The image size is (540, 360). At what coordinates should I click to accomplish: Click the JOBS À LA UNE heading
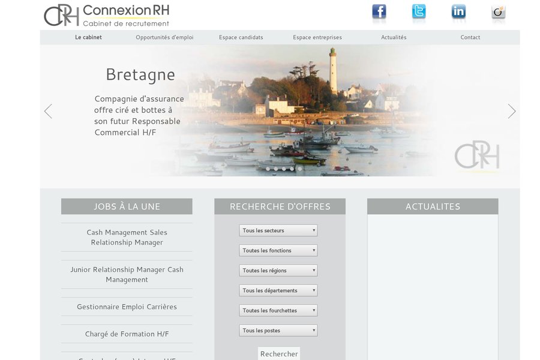tap(127, 206)
